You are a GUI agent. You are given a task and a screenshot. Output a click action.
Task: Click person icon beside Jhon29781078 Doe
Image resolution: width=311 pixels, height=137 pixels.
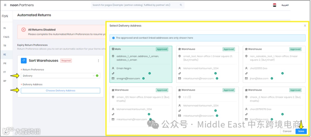pos(246,109)
